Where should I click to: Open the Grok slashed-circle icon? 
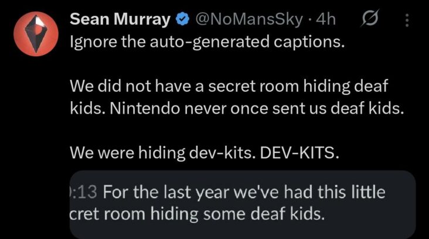[x=370, y=20]
